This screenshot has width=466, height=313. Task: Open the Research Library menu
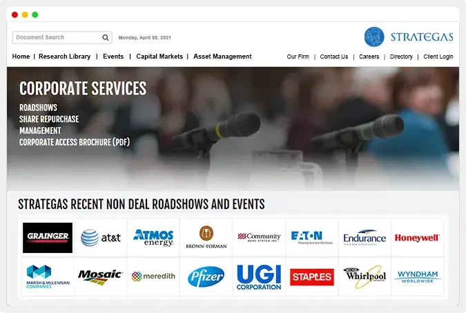coord(64,57)
